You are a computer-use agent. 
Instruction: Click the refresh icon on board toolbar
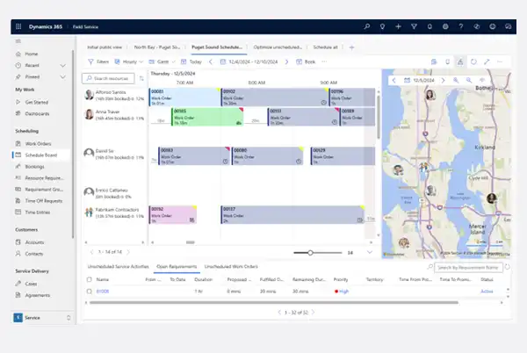pos(473,62)
